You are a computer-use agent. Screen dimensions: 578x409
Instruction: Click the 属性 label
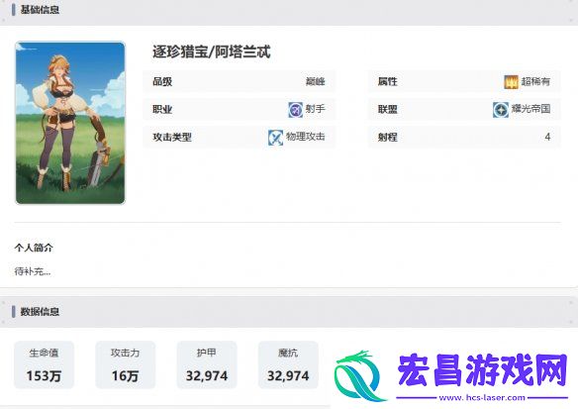[x=387, y=81]
